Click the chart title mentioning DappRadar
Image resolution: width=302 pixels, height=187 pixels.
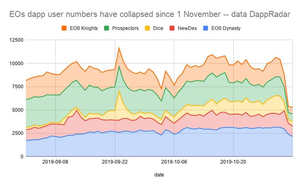pyautogui.click(x=150, y=14)
